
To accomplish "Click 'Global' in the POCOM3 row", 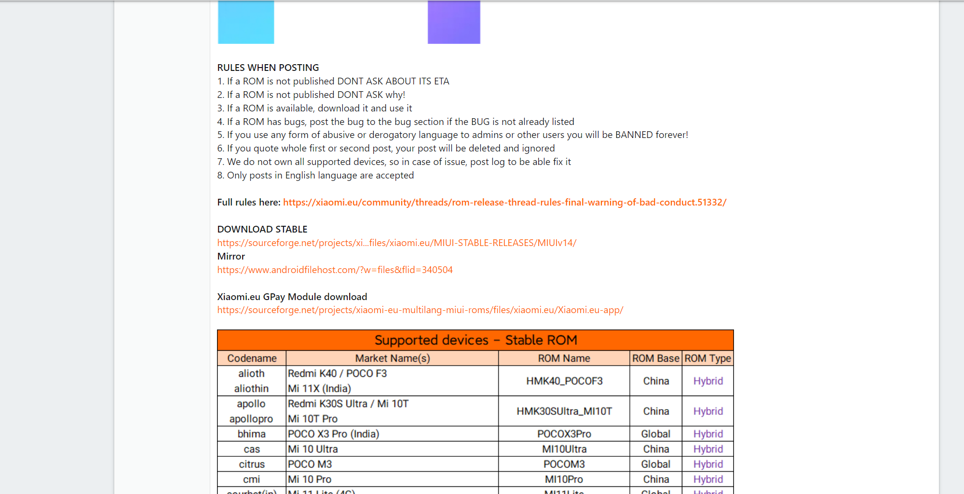I will (x=656, y=464).
